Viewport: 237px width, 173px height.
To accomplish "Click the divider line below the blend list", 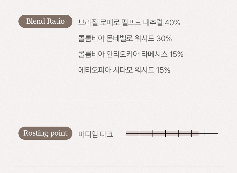I will click(118, 100).
